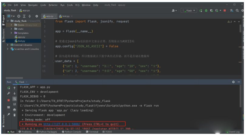246x135 pixels.
Task: Expand External Libraries node
Action: pyautogui.click(x=8, y=45)
